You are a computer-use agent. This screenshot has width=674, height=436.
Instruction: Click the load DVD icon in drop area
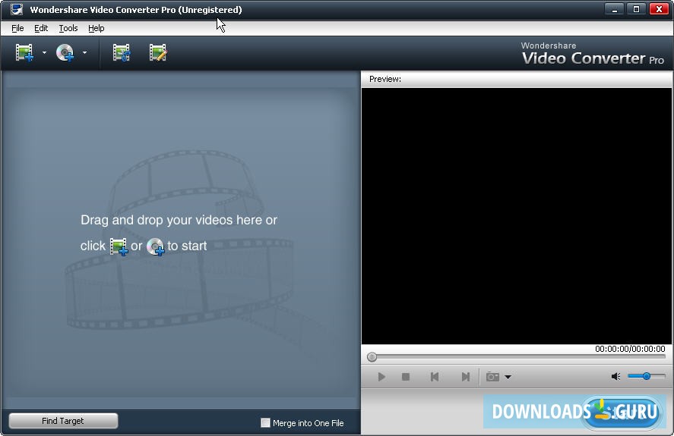click(x=155, y=246)
